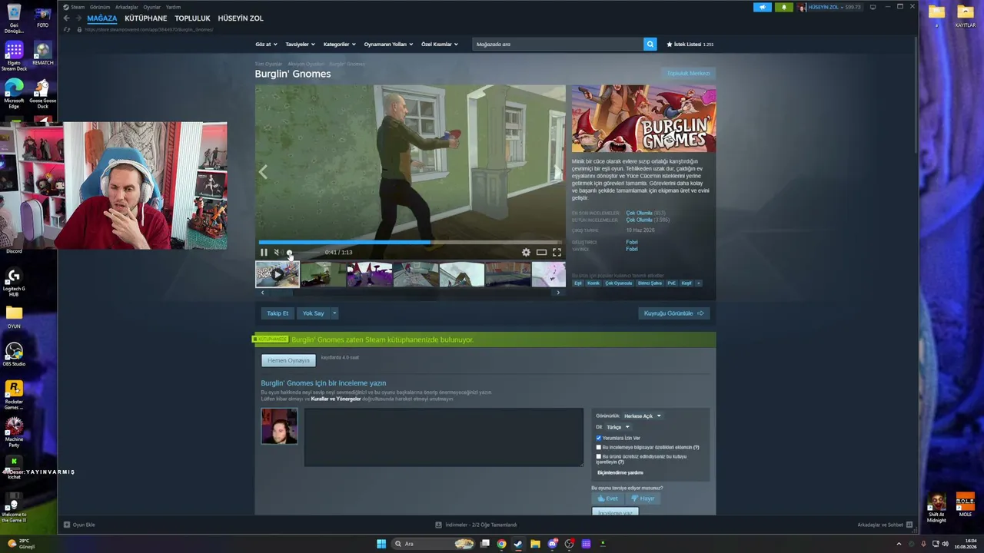The height and width of the screenshot is (553, 984).
Task: Open the Arkadaşlar menu
Action: 127,7
